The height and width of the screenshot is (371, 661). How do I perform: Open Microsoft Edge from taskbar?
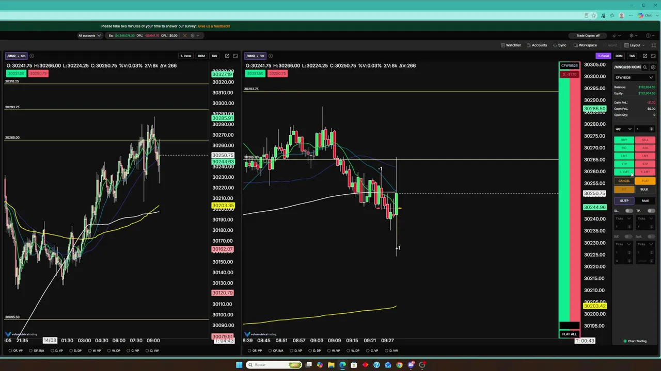coord(342,365)
